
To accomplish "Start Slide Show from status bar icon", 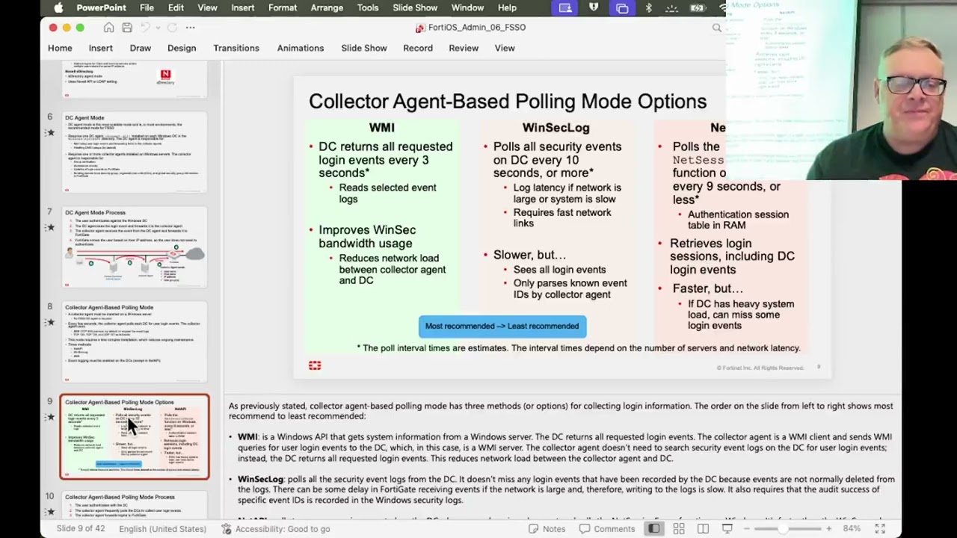I will (726, 529).
